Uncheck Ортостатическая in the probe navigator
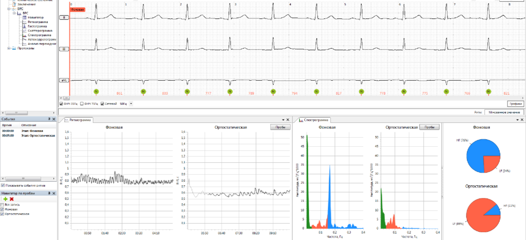The image size is (526, 240). 2,214
